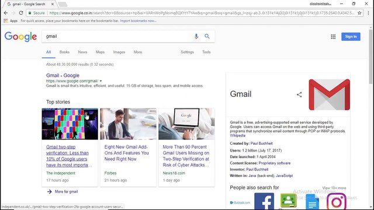Go back with the browser back arrow
Viewport: 374px width, 210px height.
(x=6, y=13)
